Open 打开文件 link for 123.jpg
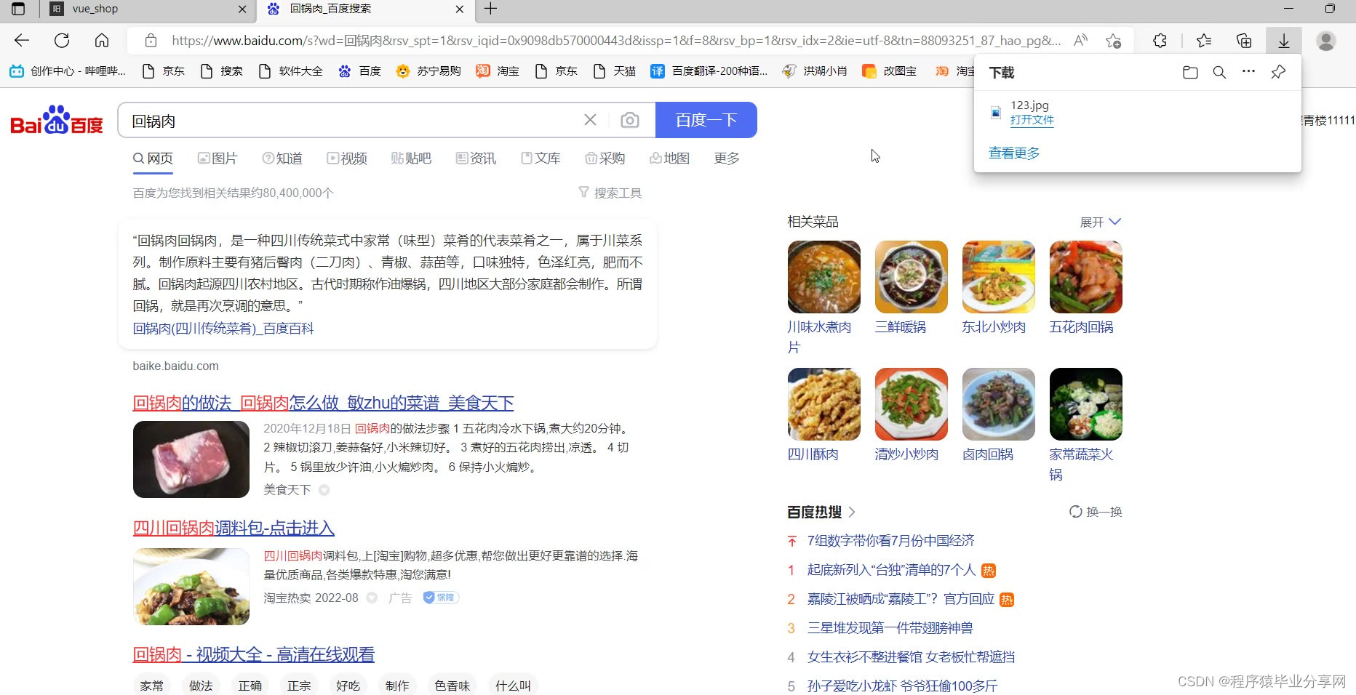 [1032, 120]
